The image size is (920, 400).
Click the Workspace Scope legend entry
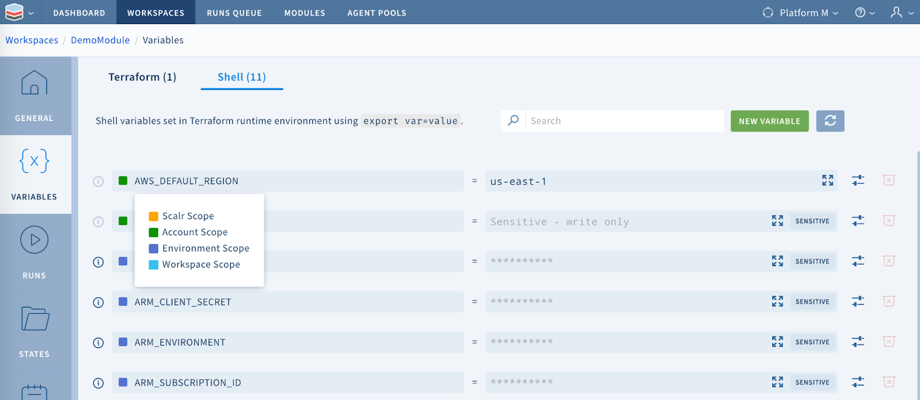coord(194,265)
